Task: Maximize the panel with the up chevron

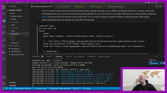Action: pyautogui.click(x=161, y=56)
